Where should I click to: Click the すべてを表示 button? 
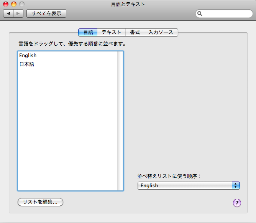pos(46,13)
